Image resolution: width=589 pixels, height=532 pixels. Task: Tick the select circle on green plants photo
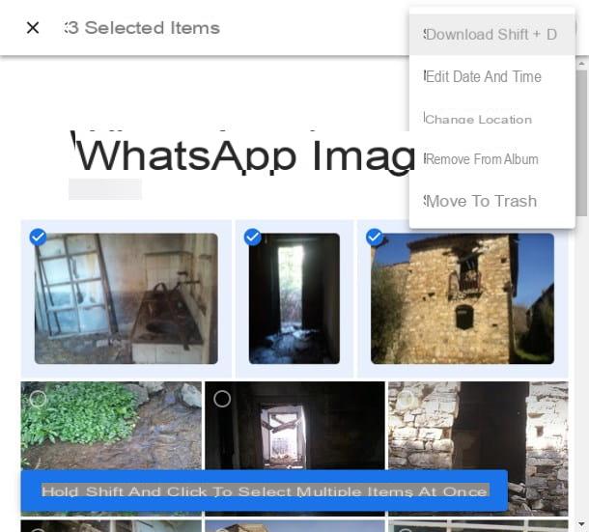(38, 399)
